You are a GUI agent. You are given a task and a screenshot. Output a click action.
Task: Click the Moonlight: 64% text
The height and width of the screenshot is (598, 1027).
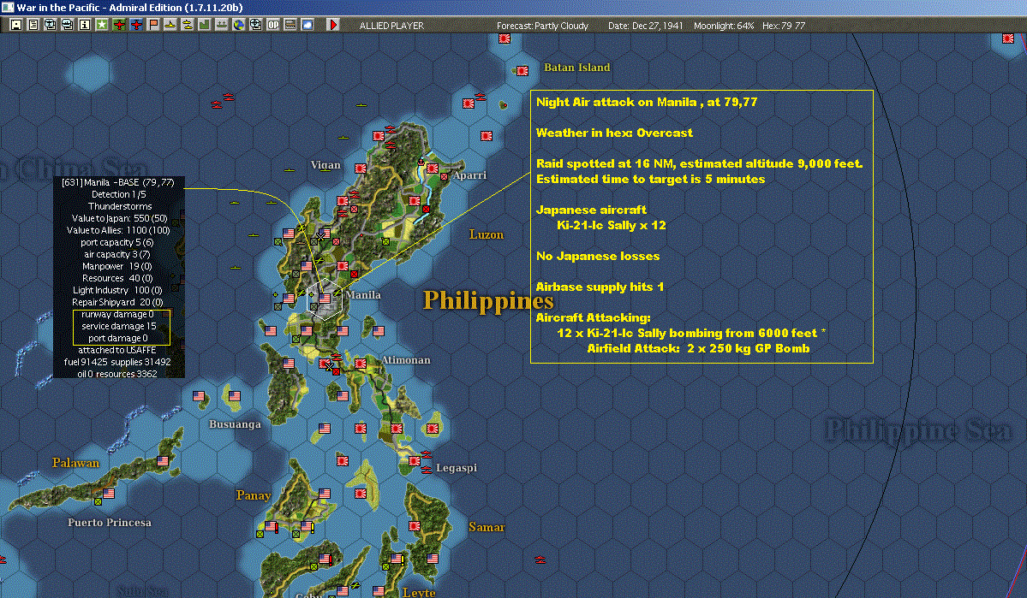724,26
